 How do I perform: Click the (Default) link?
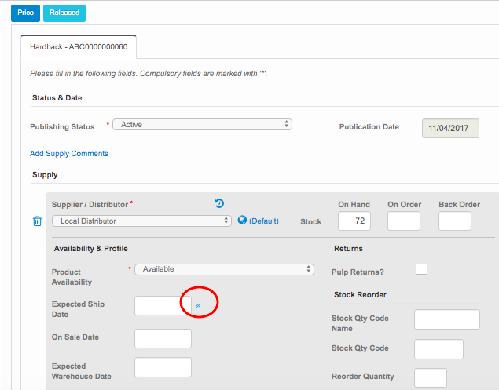coord(264,221)
